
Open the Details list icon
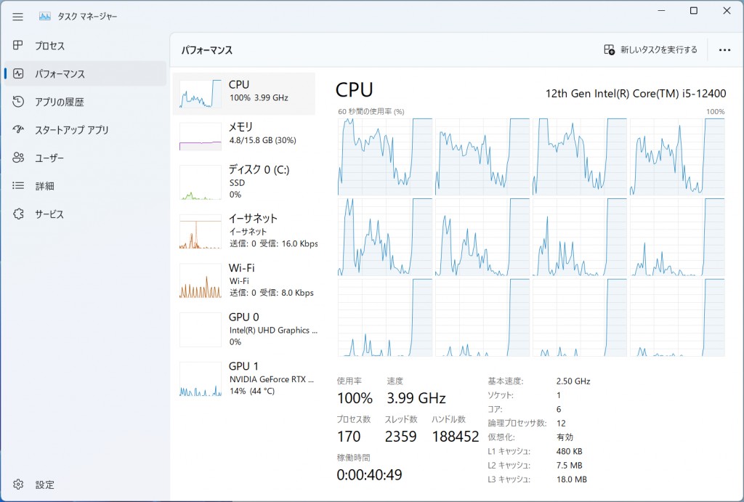19,185
